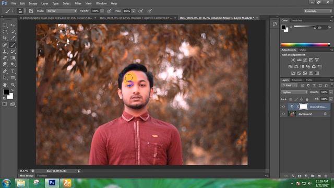Switch to the Styles tab
The width and height of the screenshot is (334, 188).
[303, 50]
